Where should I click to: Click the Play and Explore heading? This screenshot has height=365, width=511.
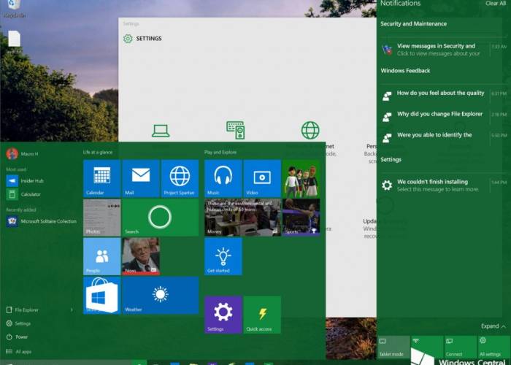tap(220, 152)
